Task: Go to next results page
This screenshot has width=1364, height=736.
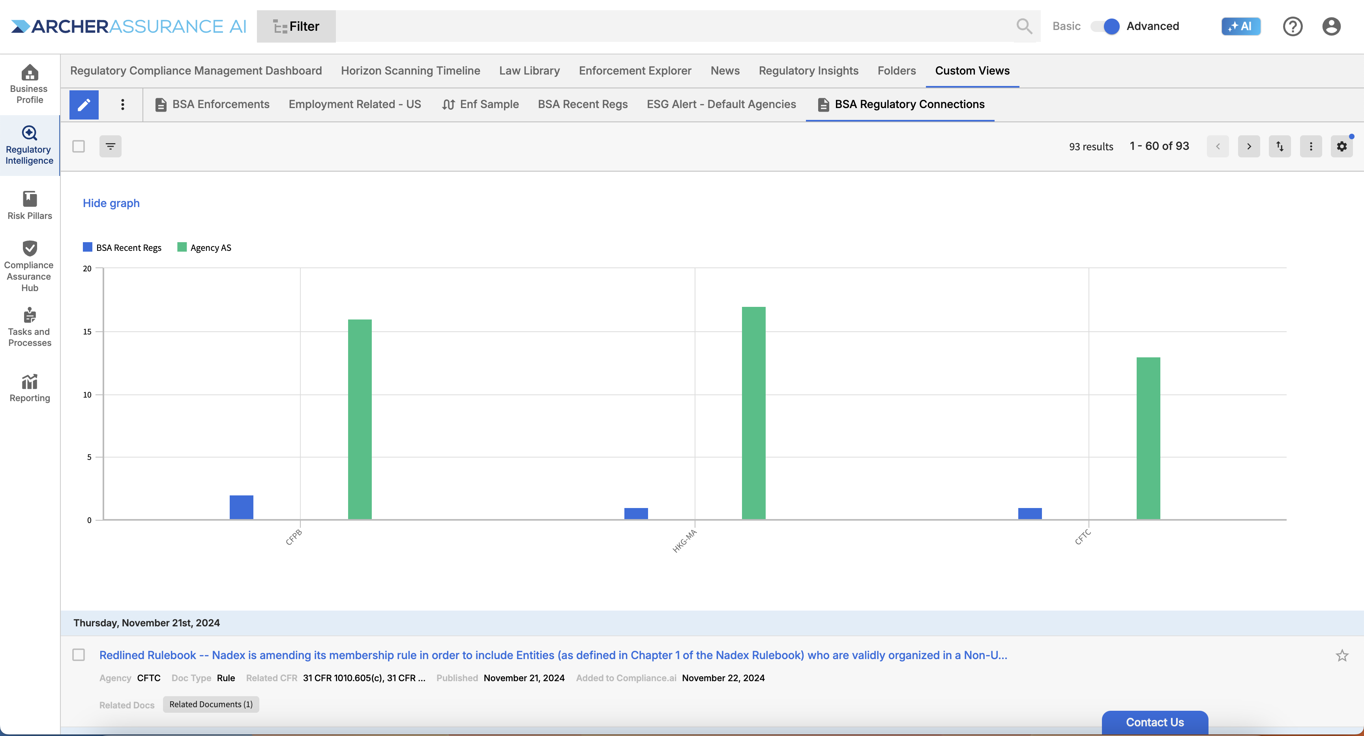Action: pyautogui.click(x=1249, y=147)
